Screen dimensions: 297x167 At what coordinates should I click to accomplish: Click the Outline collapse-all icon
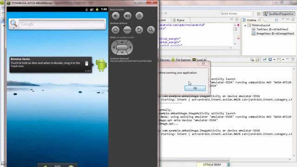point(277,20)
